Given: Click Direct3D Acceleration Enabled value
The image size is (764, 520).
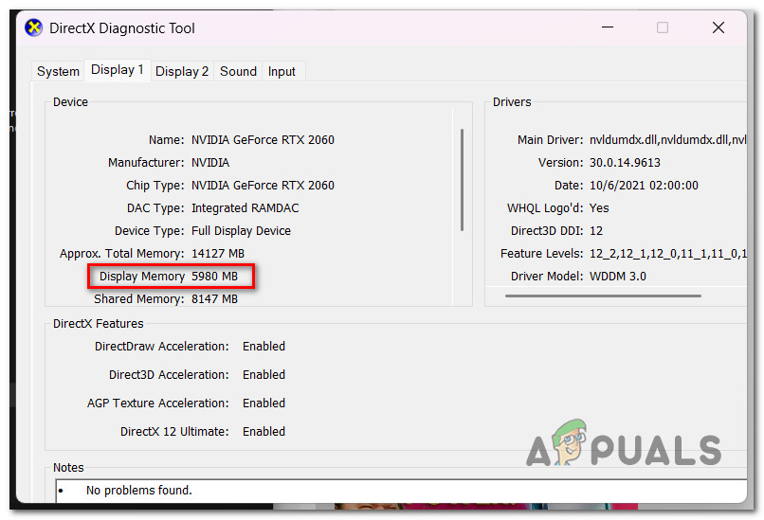Looking at the screenshot, I should 264,375.
